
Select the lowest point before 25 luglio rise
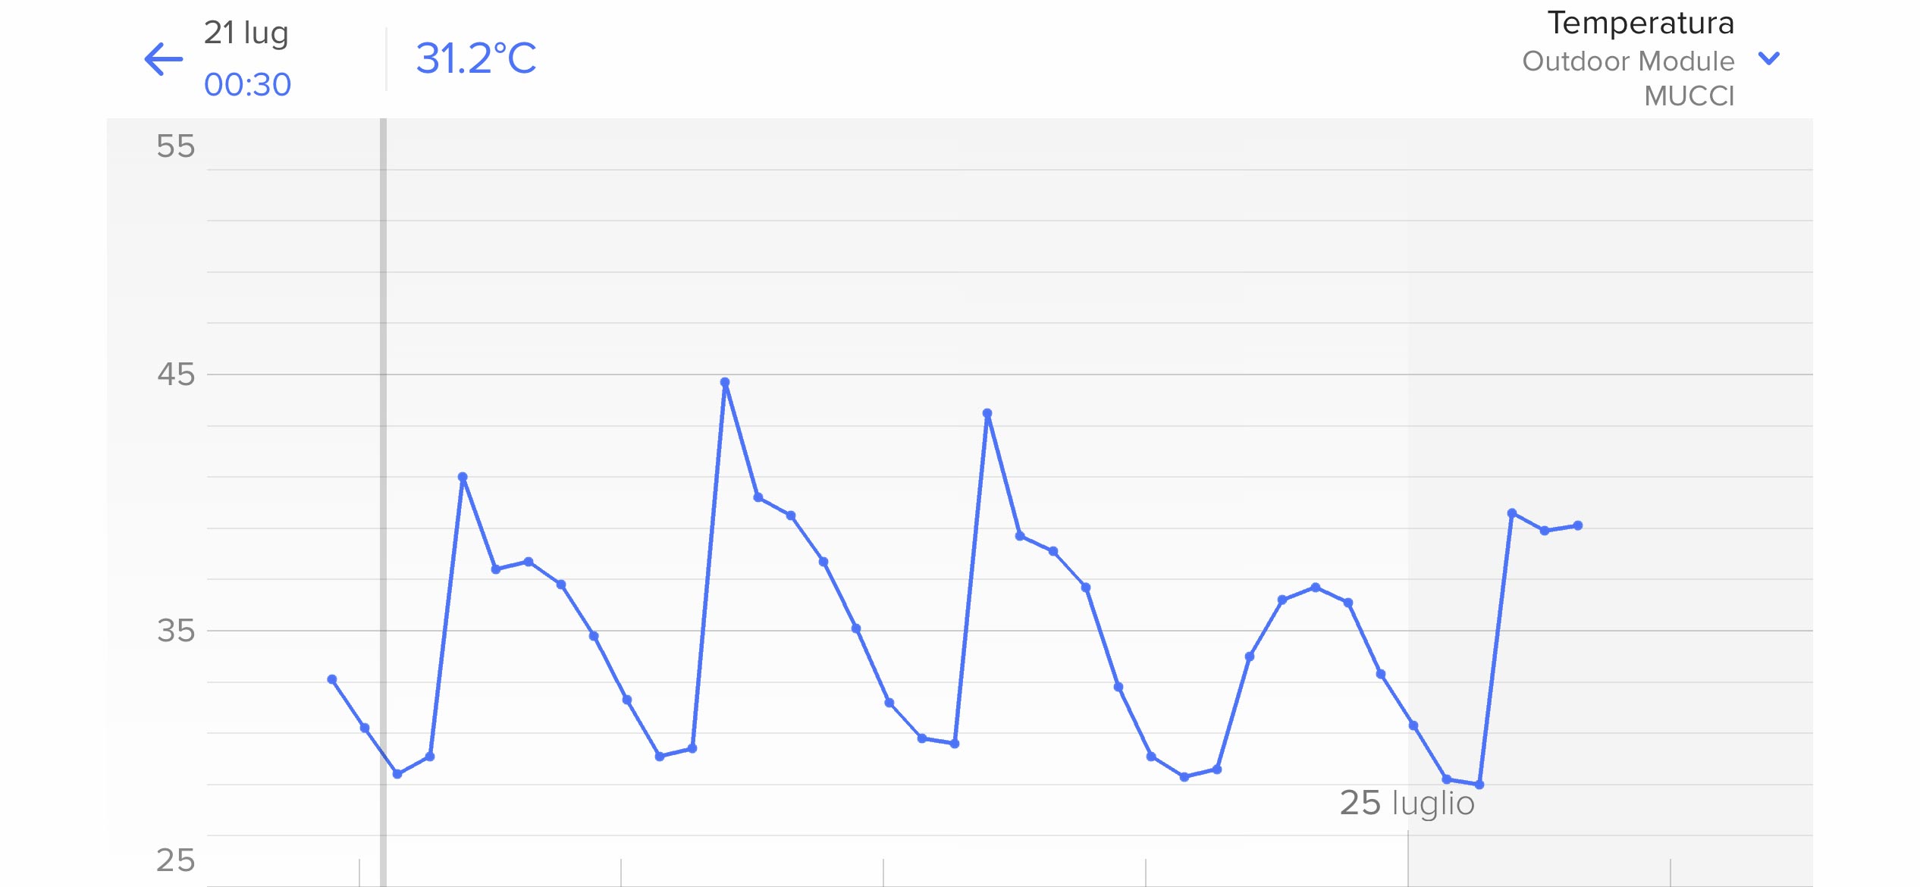1479,785
